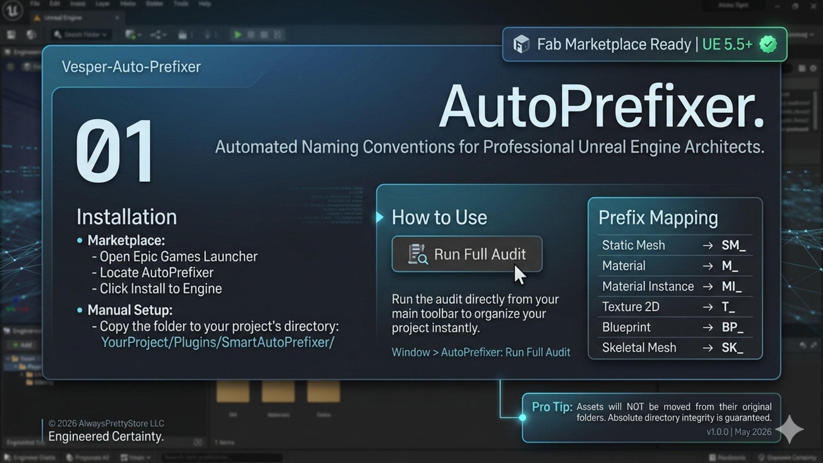Click the 'BP_' prefix value
Viewport: 823px width, 463px height.
click(x=733, y=327)
